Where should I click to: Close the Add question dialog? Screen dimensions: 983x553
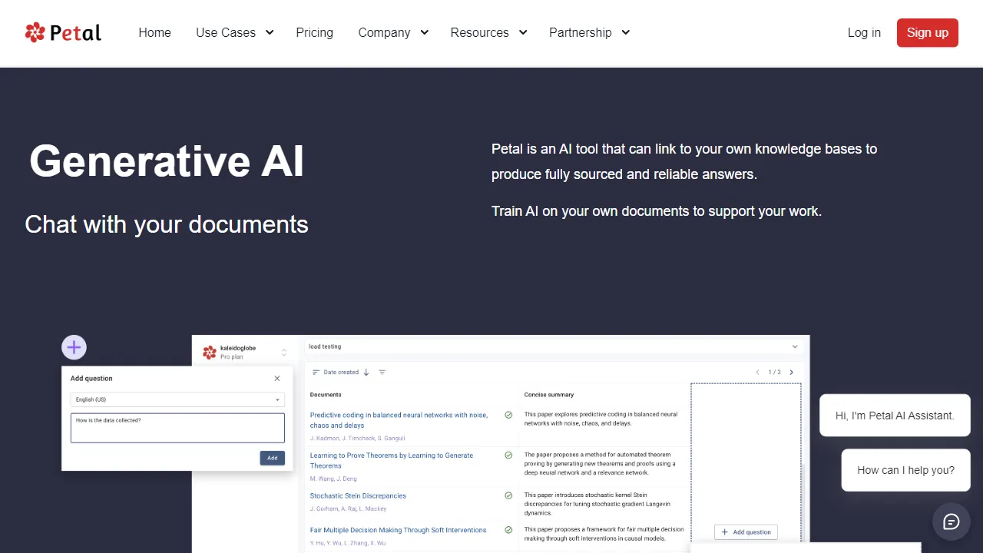coord(277,379)
